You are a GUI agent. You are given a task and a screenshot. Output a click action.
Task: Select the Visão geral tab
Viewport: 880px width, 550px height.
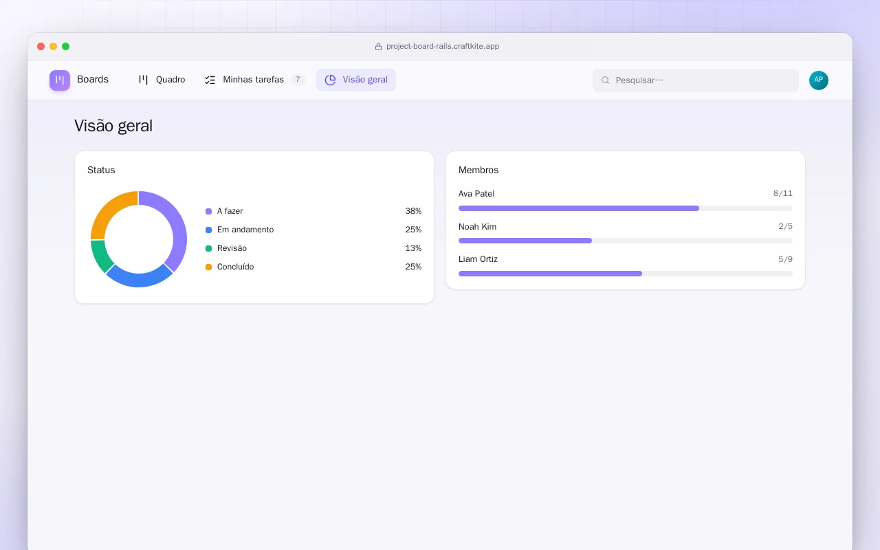click(356, 80)
